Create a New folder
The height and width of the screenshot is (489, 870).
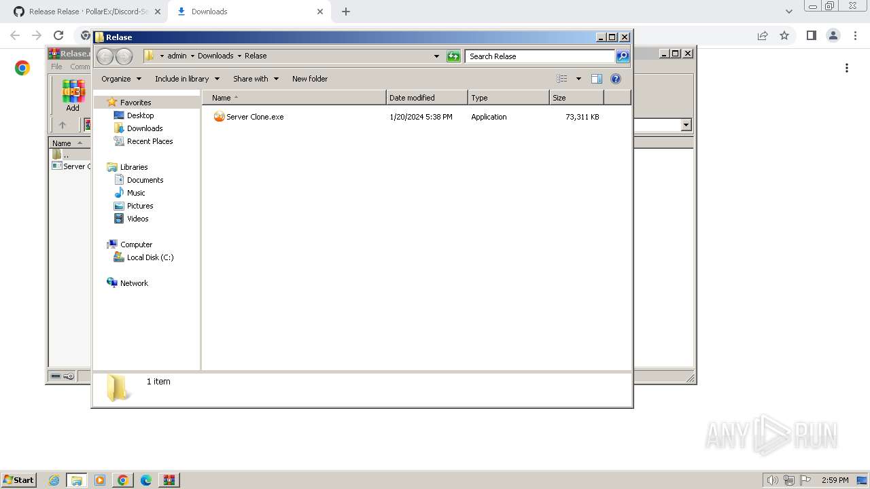pyautogui.click(x=310, y=79)
